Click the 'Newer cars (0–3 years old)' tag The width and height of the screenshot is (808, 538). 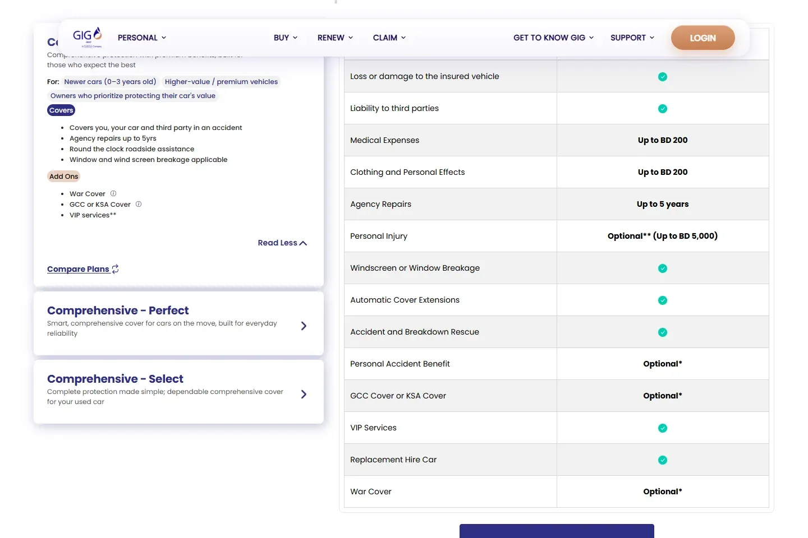click(110, 82)
